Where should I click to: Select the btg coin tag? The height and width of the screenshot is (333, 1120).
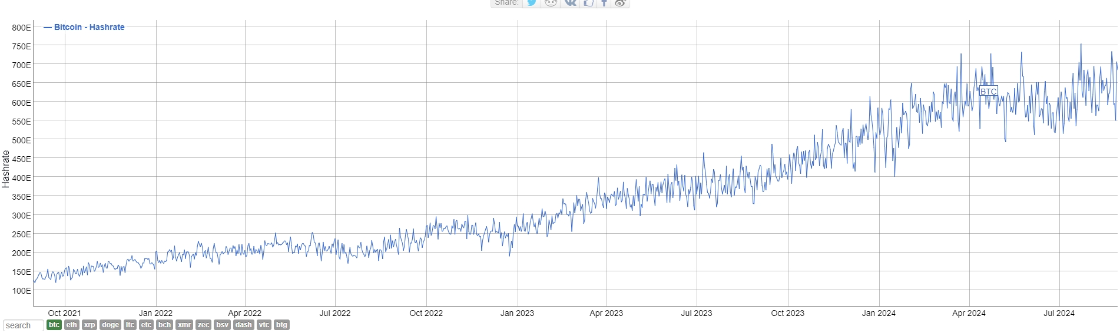(x=281, y=325)
